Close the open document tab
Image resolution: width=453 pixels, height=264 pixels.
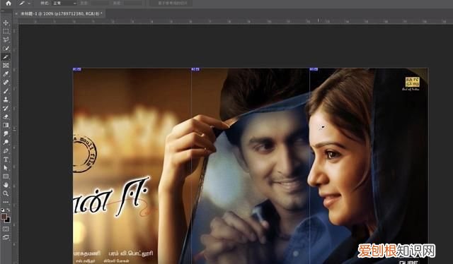[x=16, y=13]
